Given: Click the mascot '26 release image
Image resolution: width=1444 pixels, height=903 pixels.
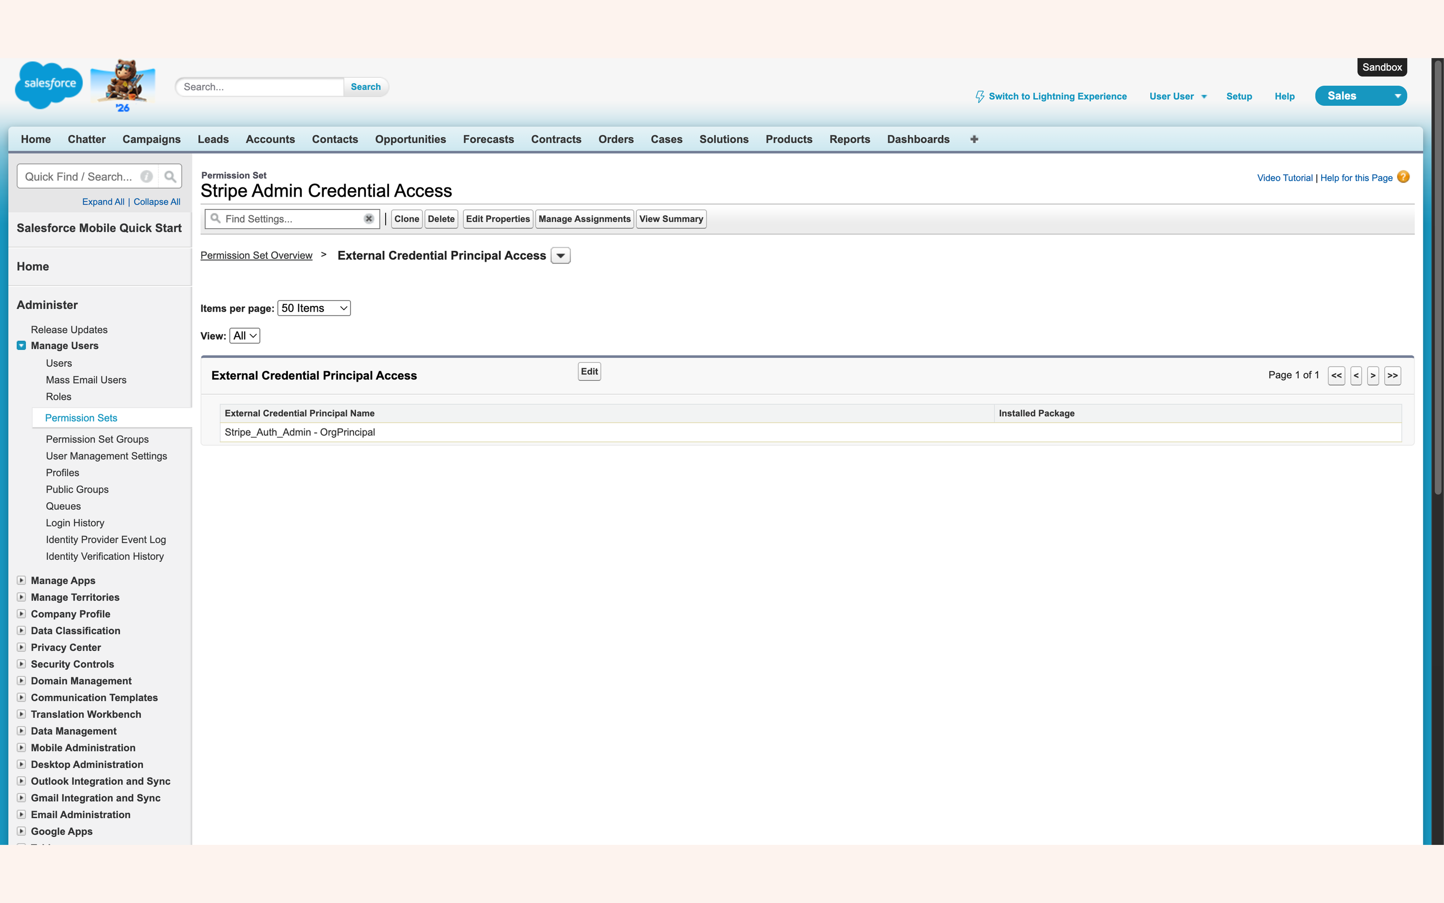Looking at the screenshot, I should point(123,85).
